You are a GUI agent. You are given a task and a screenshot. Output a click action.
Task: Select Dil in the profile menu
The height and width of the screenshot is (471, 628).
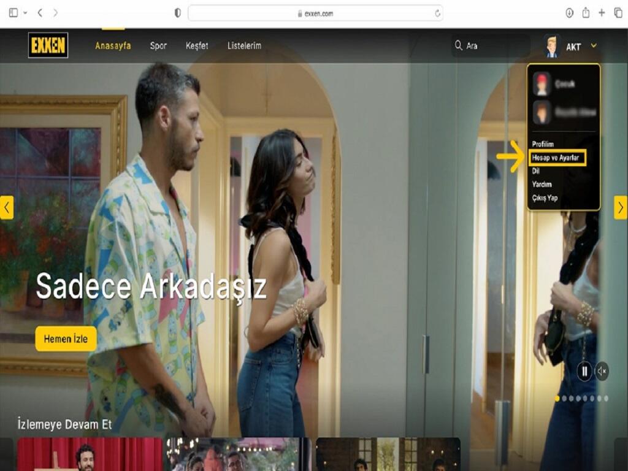[x=536, y=171]
